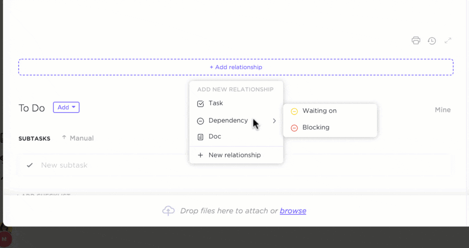The height and width of the screenshot is (248, 469).
Task: Toggle the checkmark beside New subtask
Action: 30,165
